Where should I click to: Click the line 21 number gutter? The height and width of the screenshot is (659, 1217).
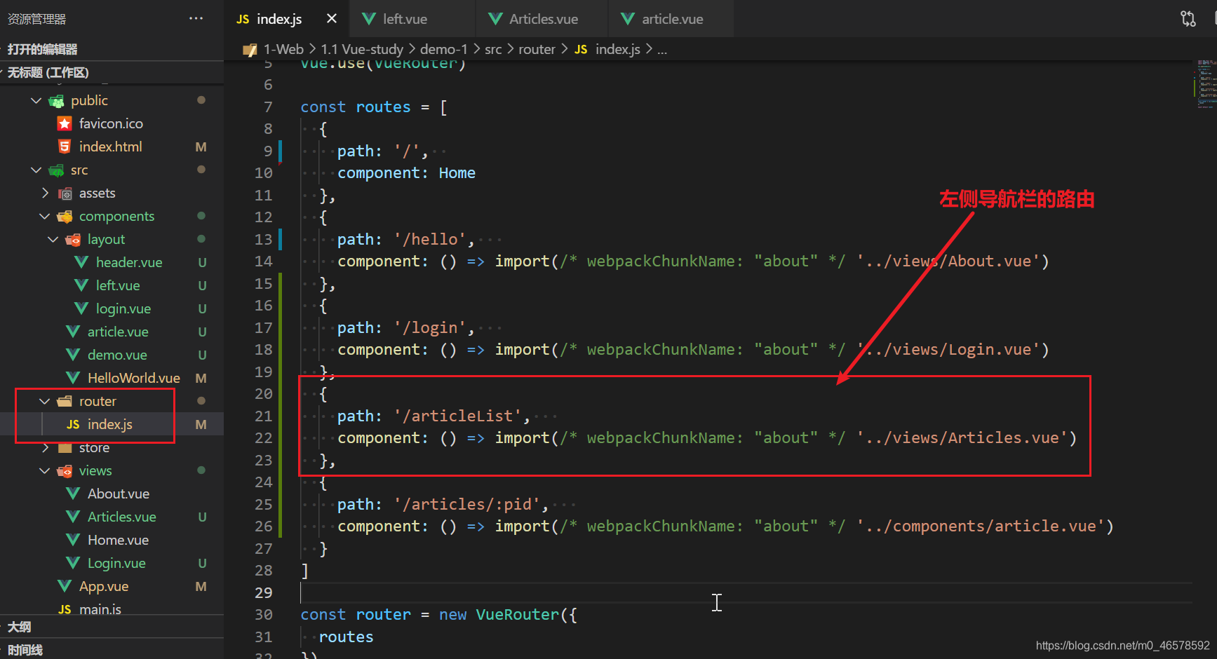pyautogui.click(x=263, y=416)
